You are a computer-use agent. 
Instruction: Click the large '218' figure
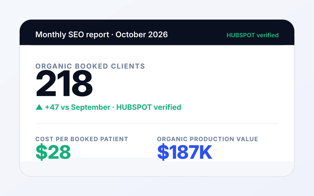[64, 84]
